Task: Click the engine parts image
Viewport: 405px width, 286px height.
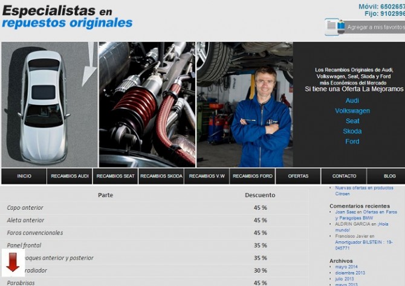Action: (147, 105)
